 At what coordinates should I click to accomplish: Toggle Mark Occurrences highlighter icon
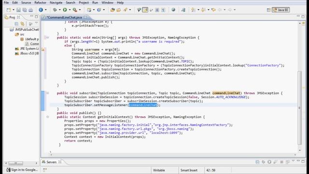(x=145, y=10)
